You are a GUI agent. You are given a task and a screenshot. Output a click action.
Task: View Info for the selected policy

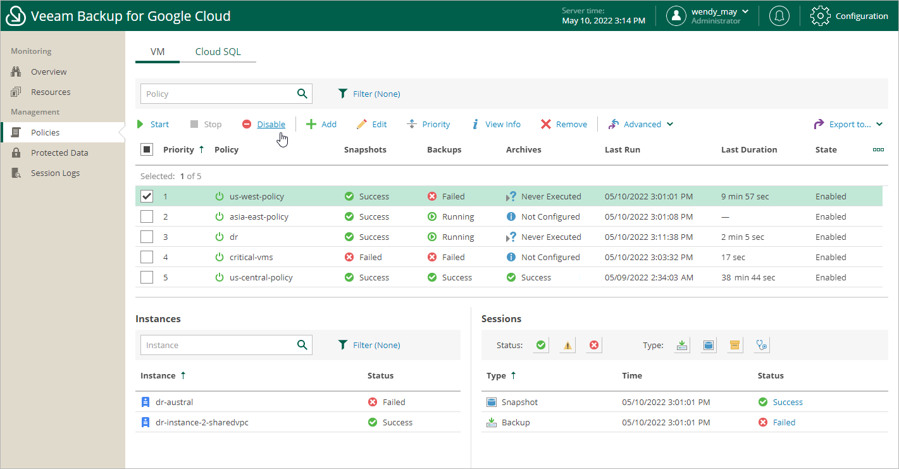pyautogui.click(x=496, y=124)
